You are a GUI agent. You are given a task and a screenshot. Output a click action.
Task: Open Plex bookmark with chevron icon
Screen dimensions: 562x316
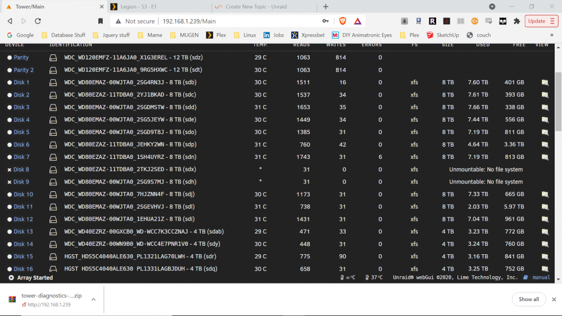216,35
